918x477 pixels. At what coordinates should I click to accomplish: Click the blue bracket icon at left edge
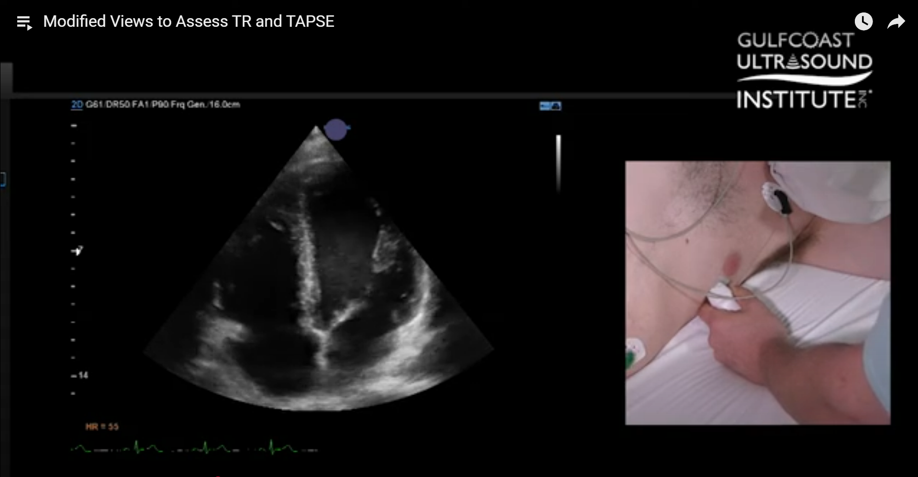(x=2, y=180)
